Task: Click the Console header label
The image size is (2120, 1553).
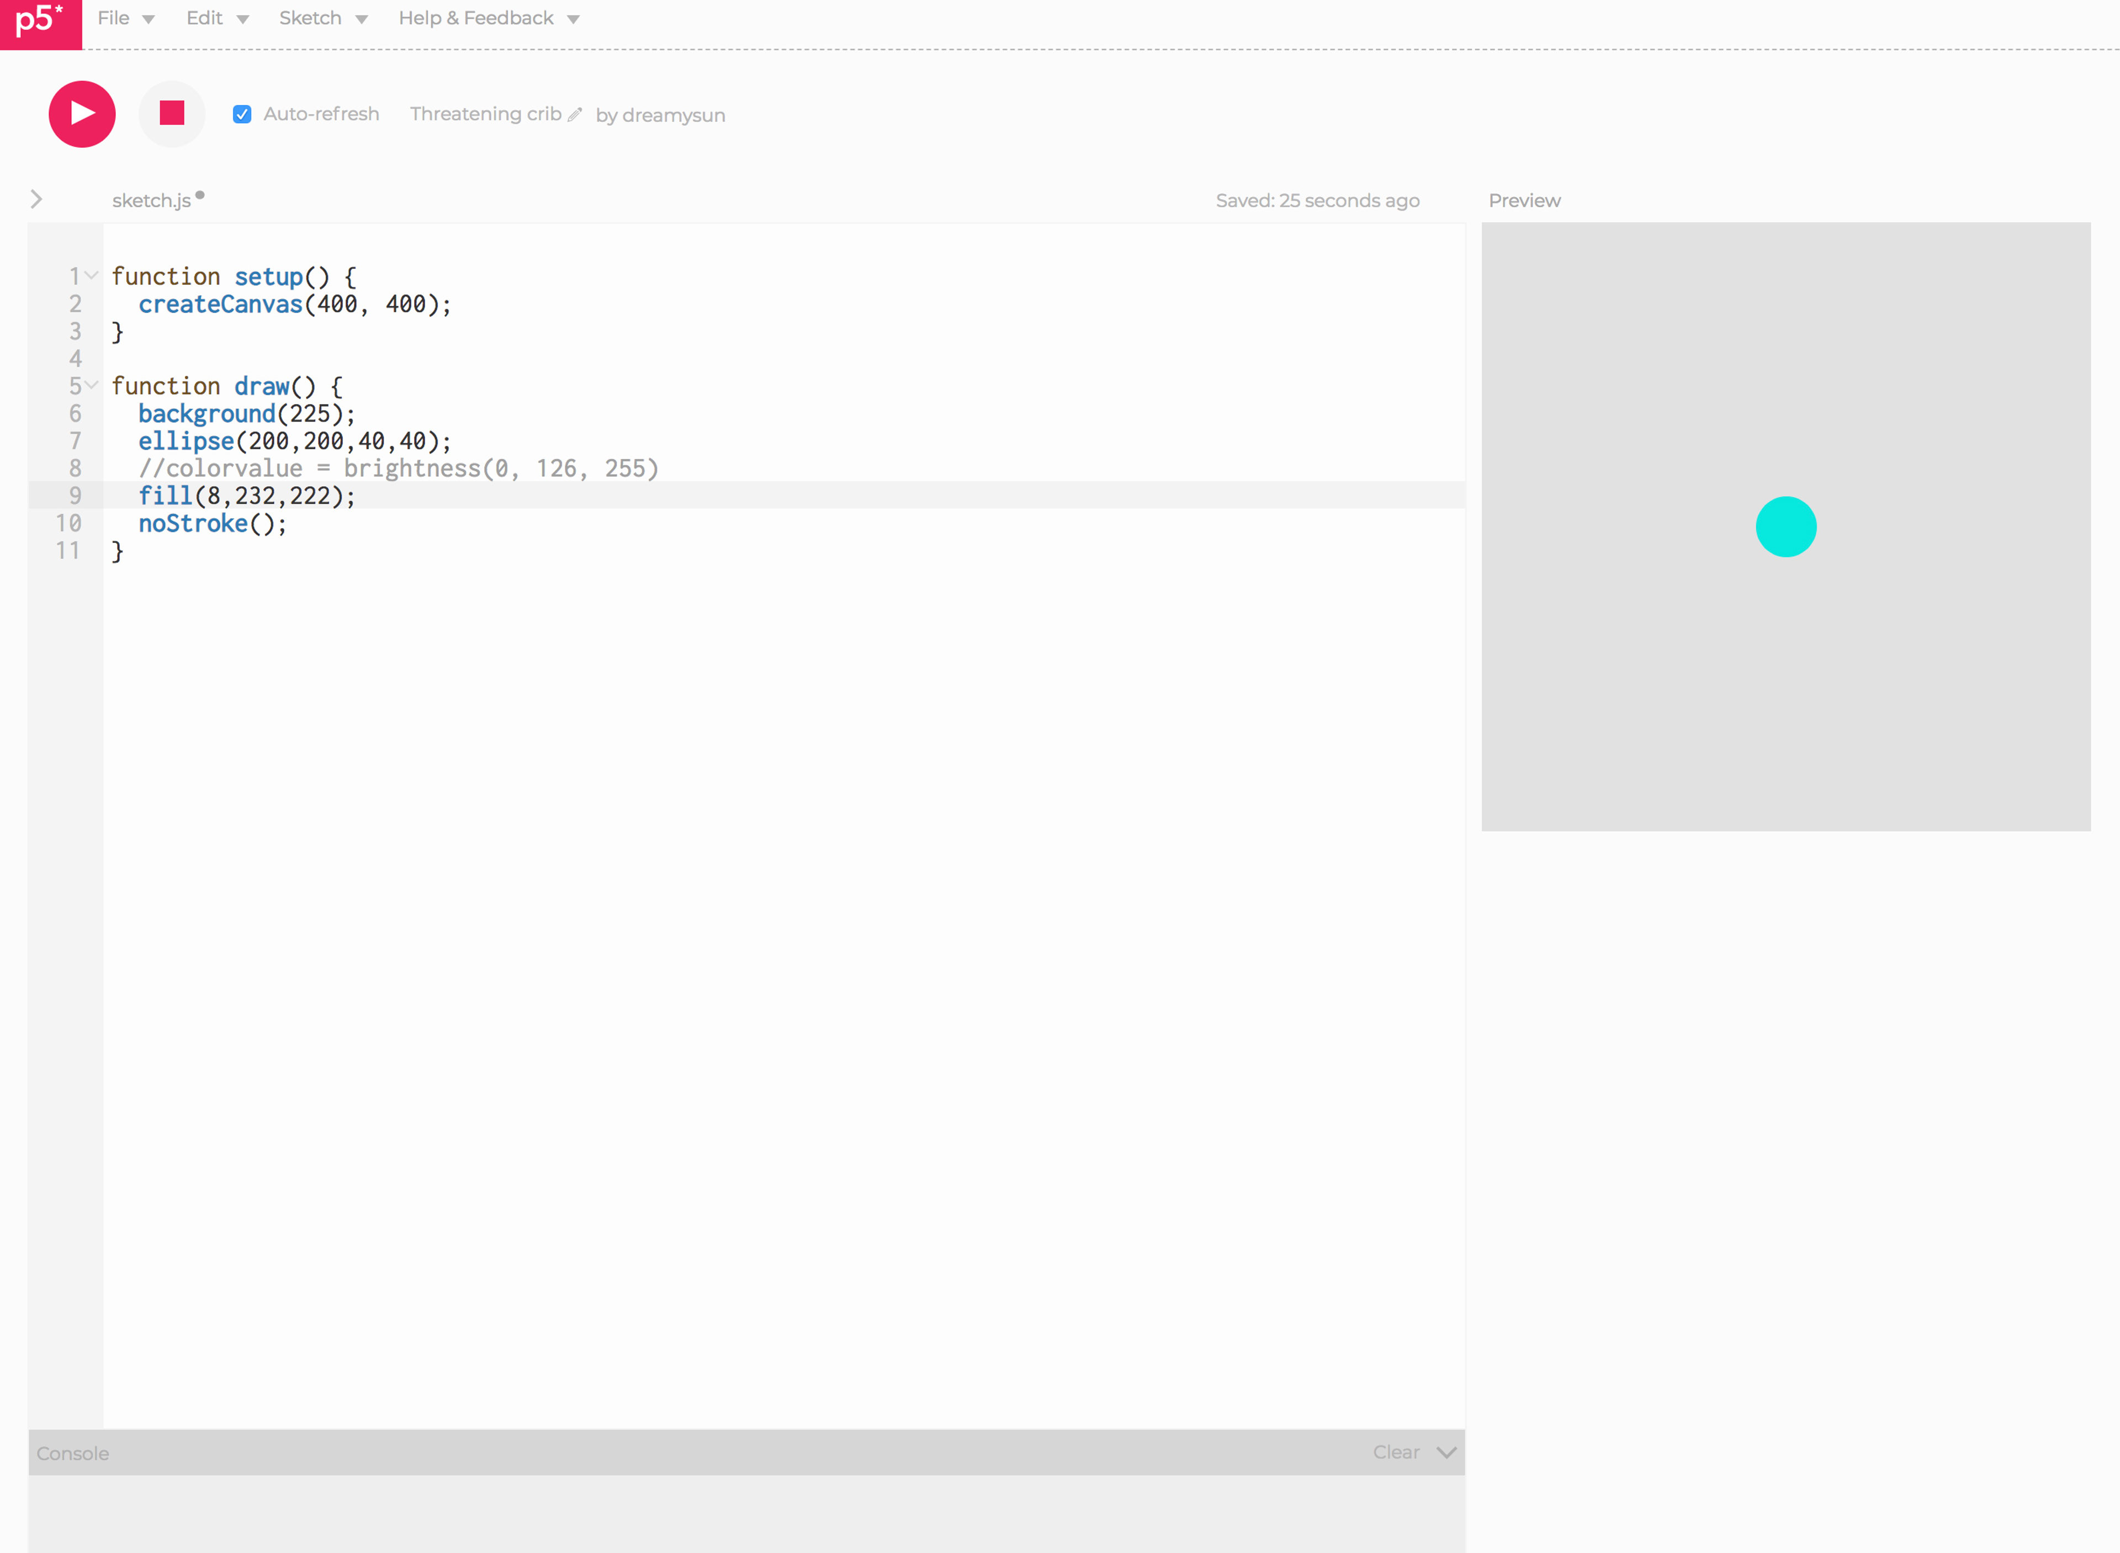Action: 72,1453
